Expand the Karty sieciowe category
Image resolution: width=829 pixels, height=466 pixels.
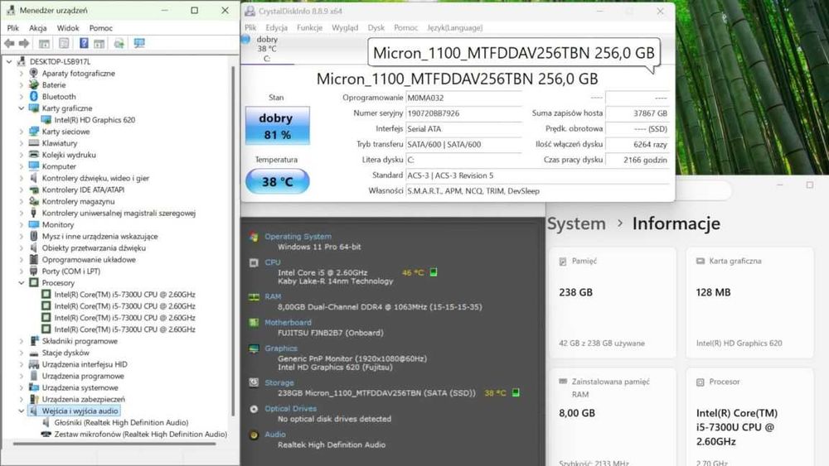(x=22, y=132)
